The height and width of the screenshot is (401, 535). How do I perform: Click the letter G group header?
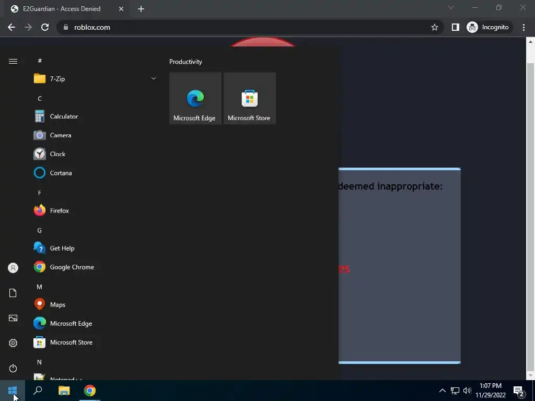(x=40, y=230)
